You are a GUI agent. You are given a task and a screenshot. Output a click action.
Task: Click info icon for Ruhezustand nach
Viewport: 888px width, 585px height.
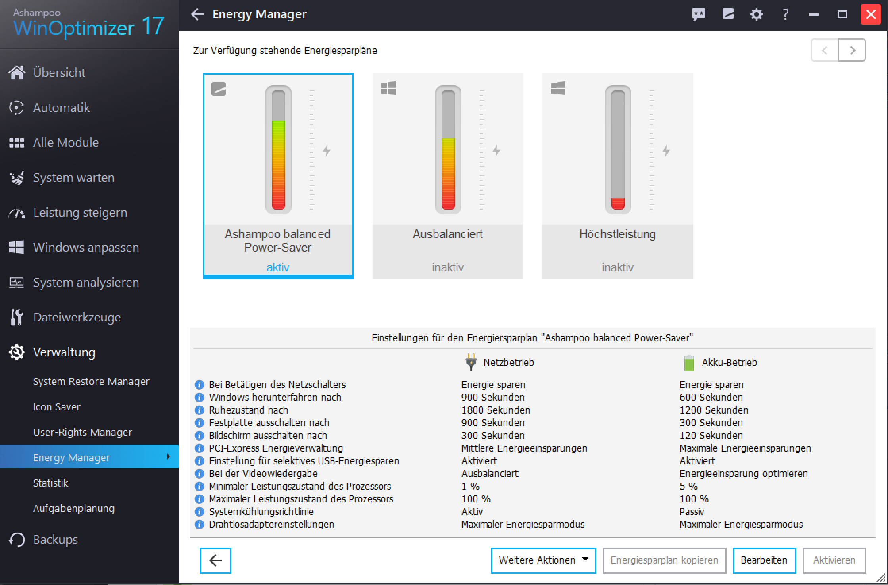[199, 410]
